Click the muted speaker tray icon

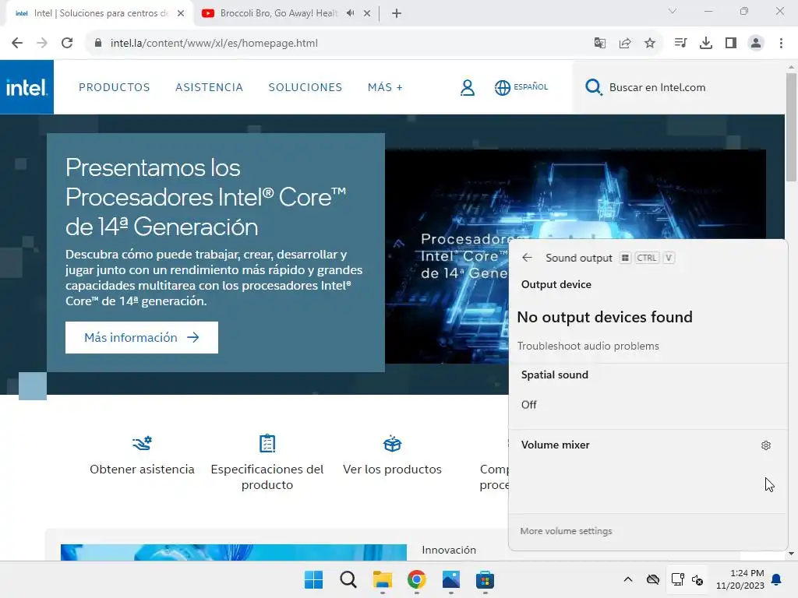(697, 579)
